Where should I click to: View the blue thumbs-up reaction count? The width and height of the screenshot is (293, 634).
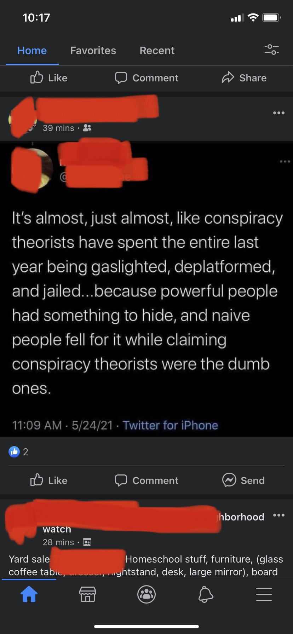pyautogui.click(x=18, y=452)
